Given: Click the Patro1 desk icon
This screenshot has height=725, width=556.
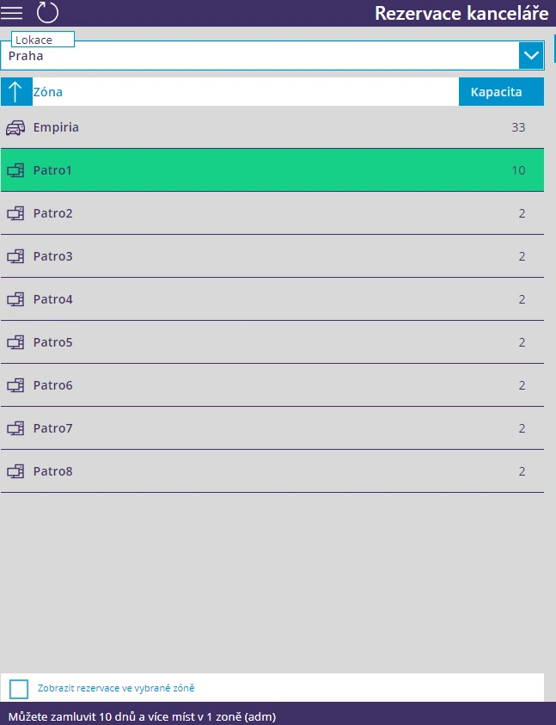Looking at the screenshot, I should coord(15,170).
